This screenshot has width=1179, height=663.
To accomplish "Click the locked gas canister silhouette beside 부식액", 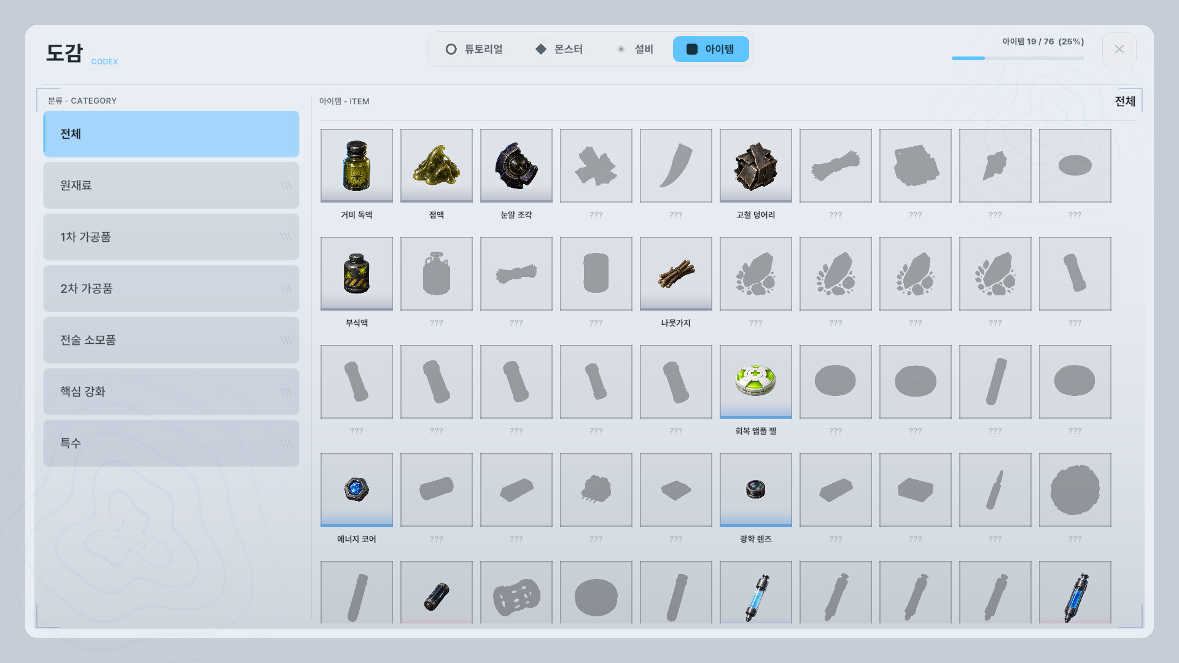I will pos(436,274).
